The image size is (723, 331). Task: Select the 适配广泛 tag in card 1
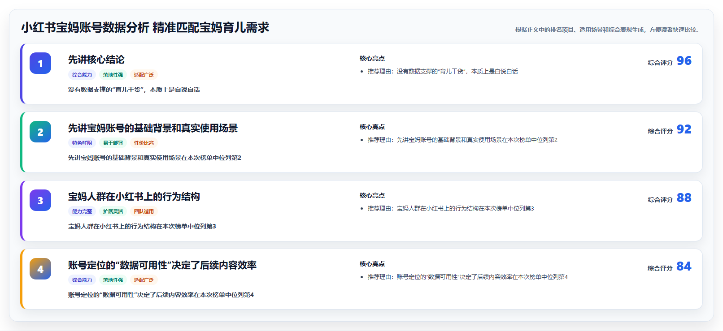click(144, 75)
